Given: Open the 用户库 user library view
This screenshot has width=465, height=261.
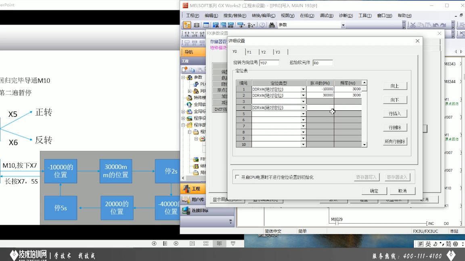Looking at the screenshot, I should coord(193,199).
